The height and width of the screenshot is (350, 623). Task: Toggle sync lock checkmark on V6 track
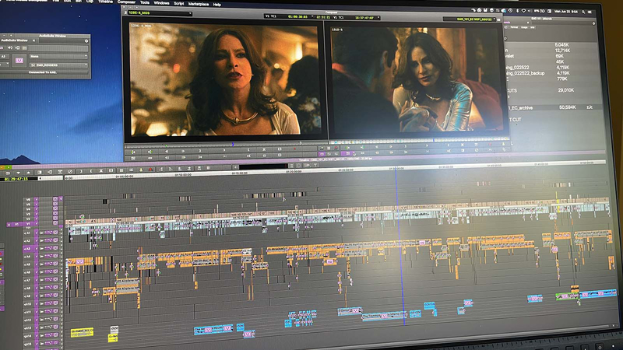pyautogui.click(x=37, y=200)
